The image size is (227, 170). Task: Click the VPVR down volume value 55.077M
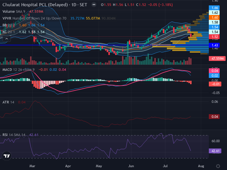(93, 18)
